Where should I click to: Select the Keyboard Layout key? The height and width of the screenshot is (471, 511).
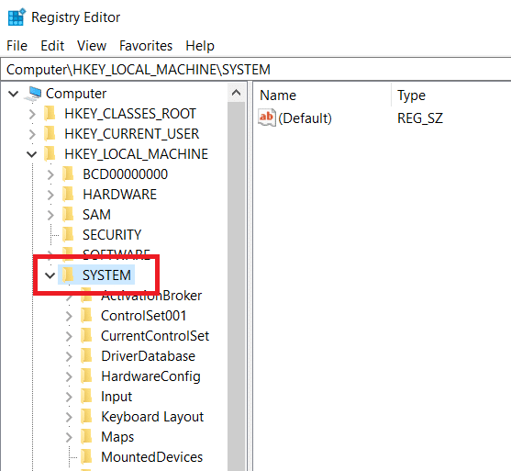point(152,417)
